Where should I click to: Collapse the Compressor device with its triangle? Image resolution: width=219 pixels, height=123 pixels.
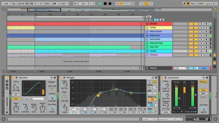pos(166,78)
